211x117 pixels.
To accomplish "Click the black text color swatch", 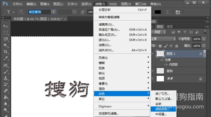I will tap(158, 12).
